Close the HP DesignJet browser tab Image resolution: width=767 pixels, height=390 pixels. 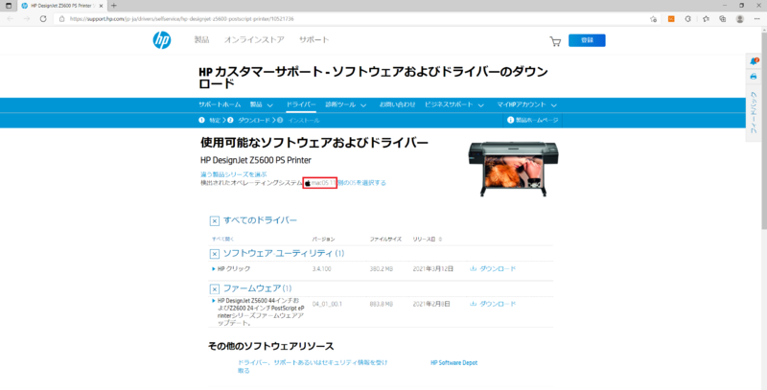(101, 6)
